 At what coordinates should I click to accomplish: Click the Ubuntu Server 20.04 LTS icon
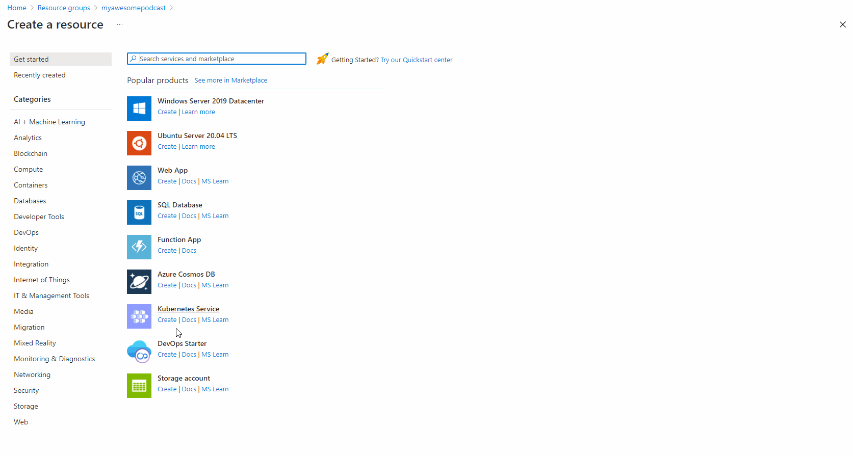tap(139, 143)
